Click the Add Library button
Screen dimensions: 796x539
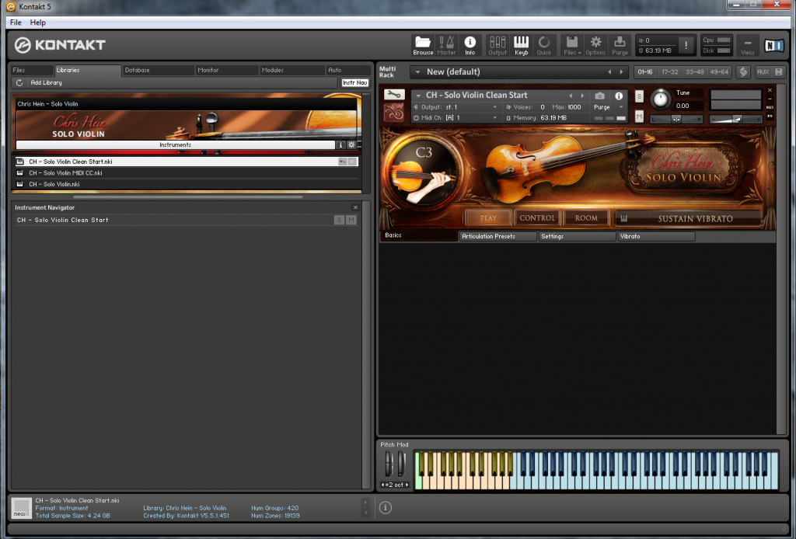[46, 82]
